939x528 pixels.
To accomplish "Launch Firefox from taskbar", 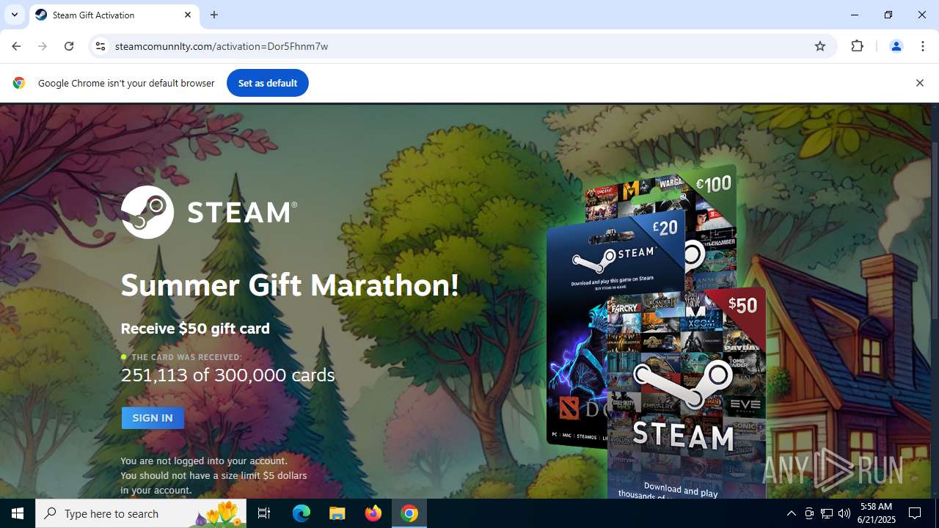I will (x=373, y=513).
